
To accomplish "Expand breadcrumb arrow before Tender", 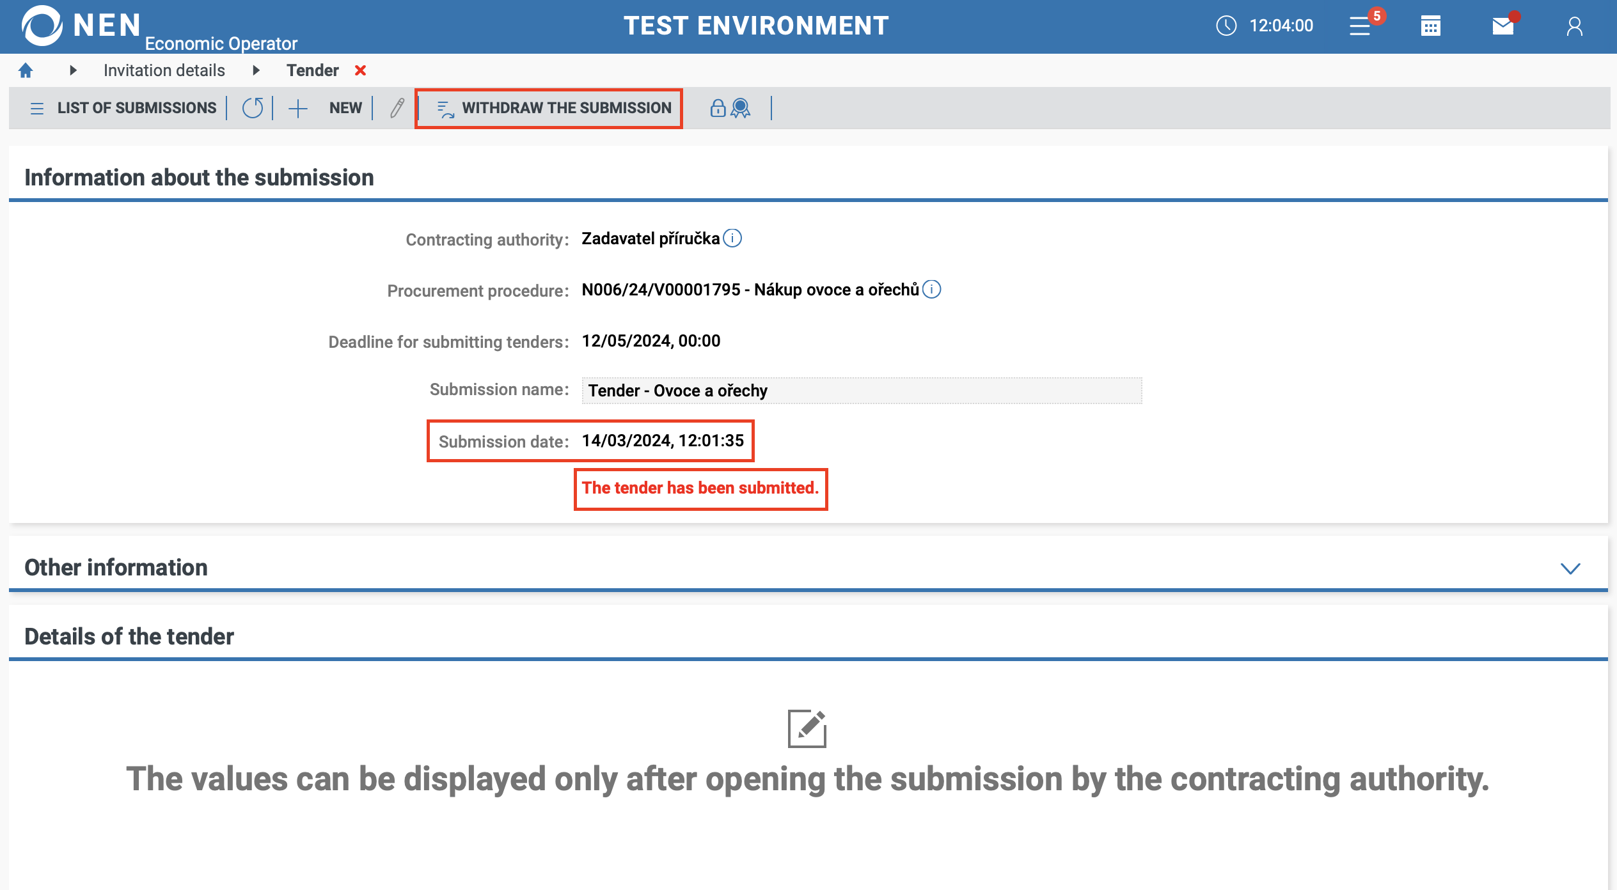I will (x=256, y=70).
